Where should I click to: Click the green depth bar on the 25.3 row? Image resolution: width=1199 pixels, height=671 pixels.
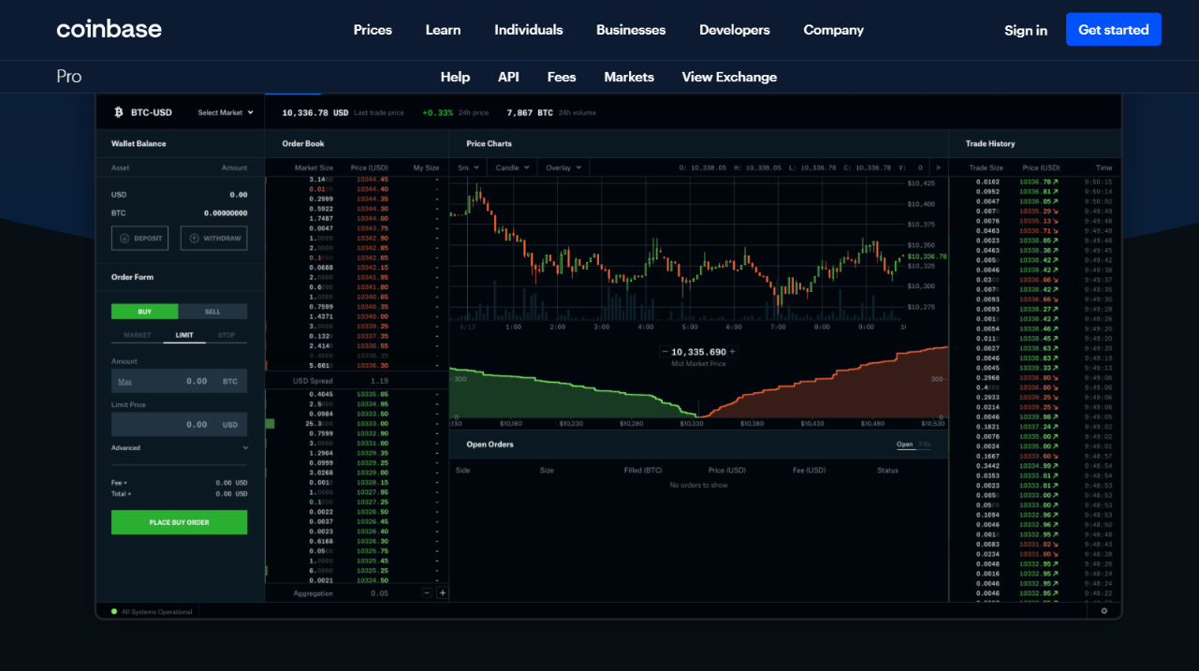pos(270,423)
